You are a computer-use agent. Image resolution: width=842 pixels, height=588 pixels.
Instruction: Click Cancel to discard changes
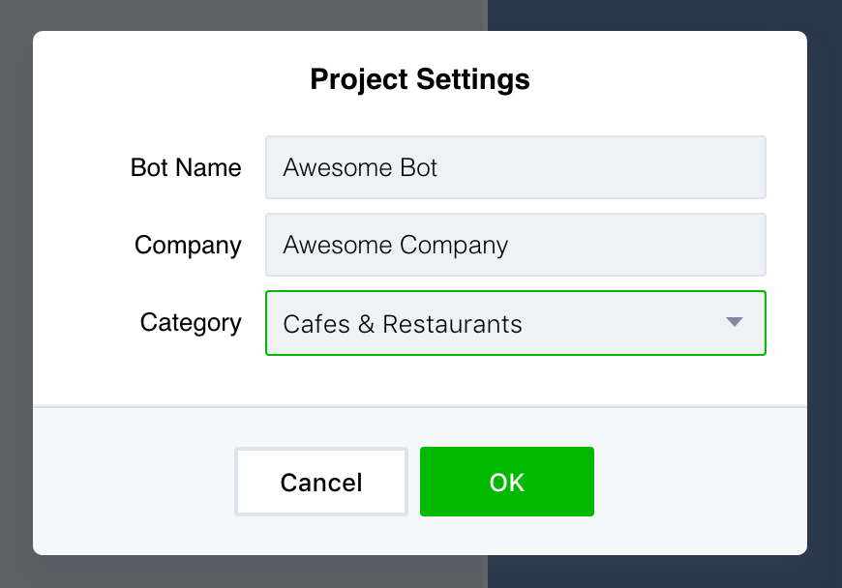[x=320, y=481]
